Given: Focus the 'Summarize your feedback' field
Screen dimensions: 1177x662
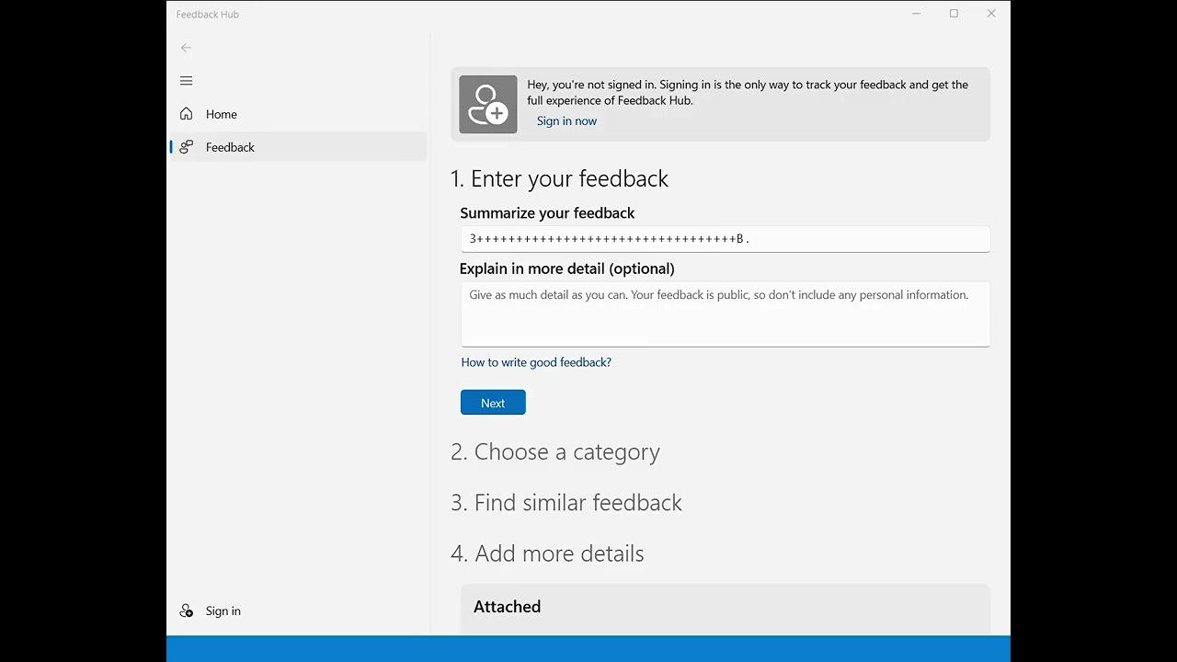Looking at the screenshot, I should coord(725,239).
